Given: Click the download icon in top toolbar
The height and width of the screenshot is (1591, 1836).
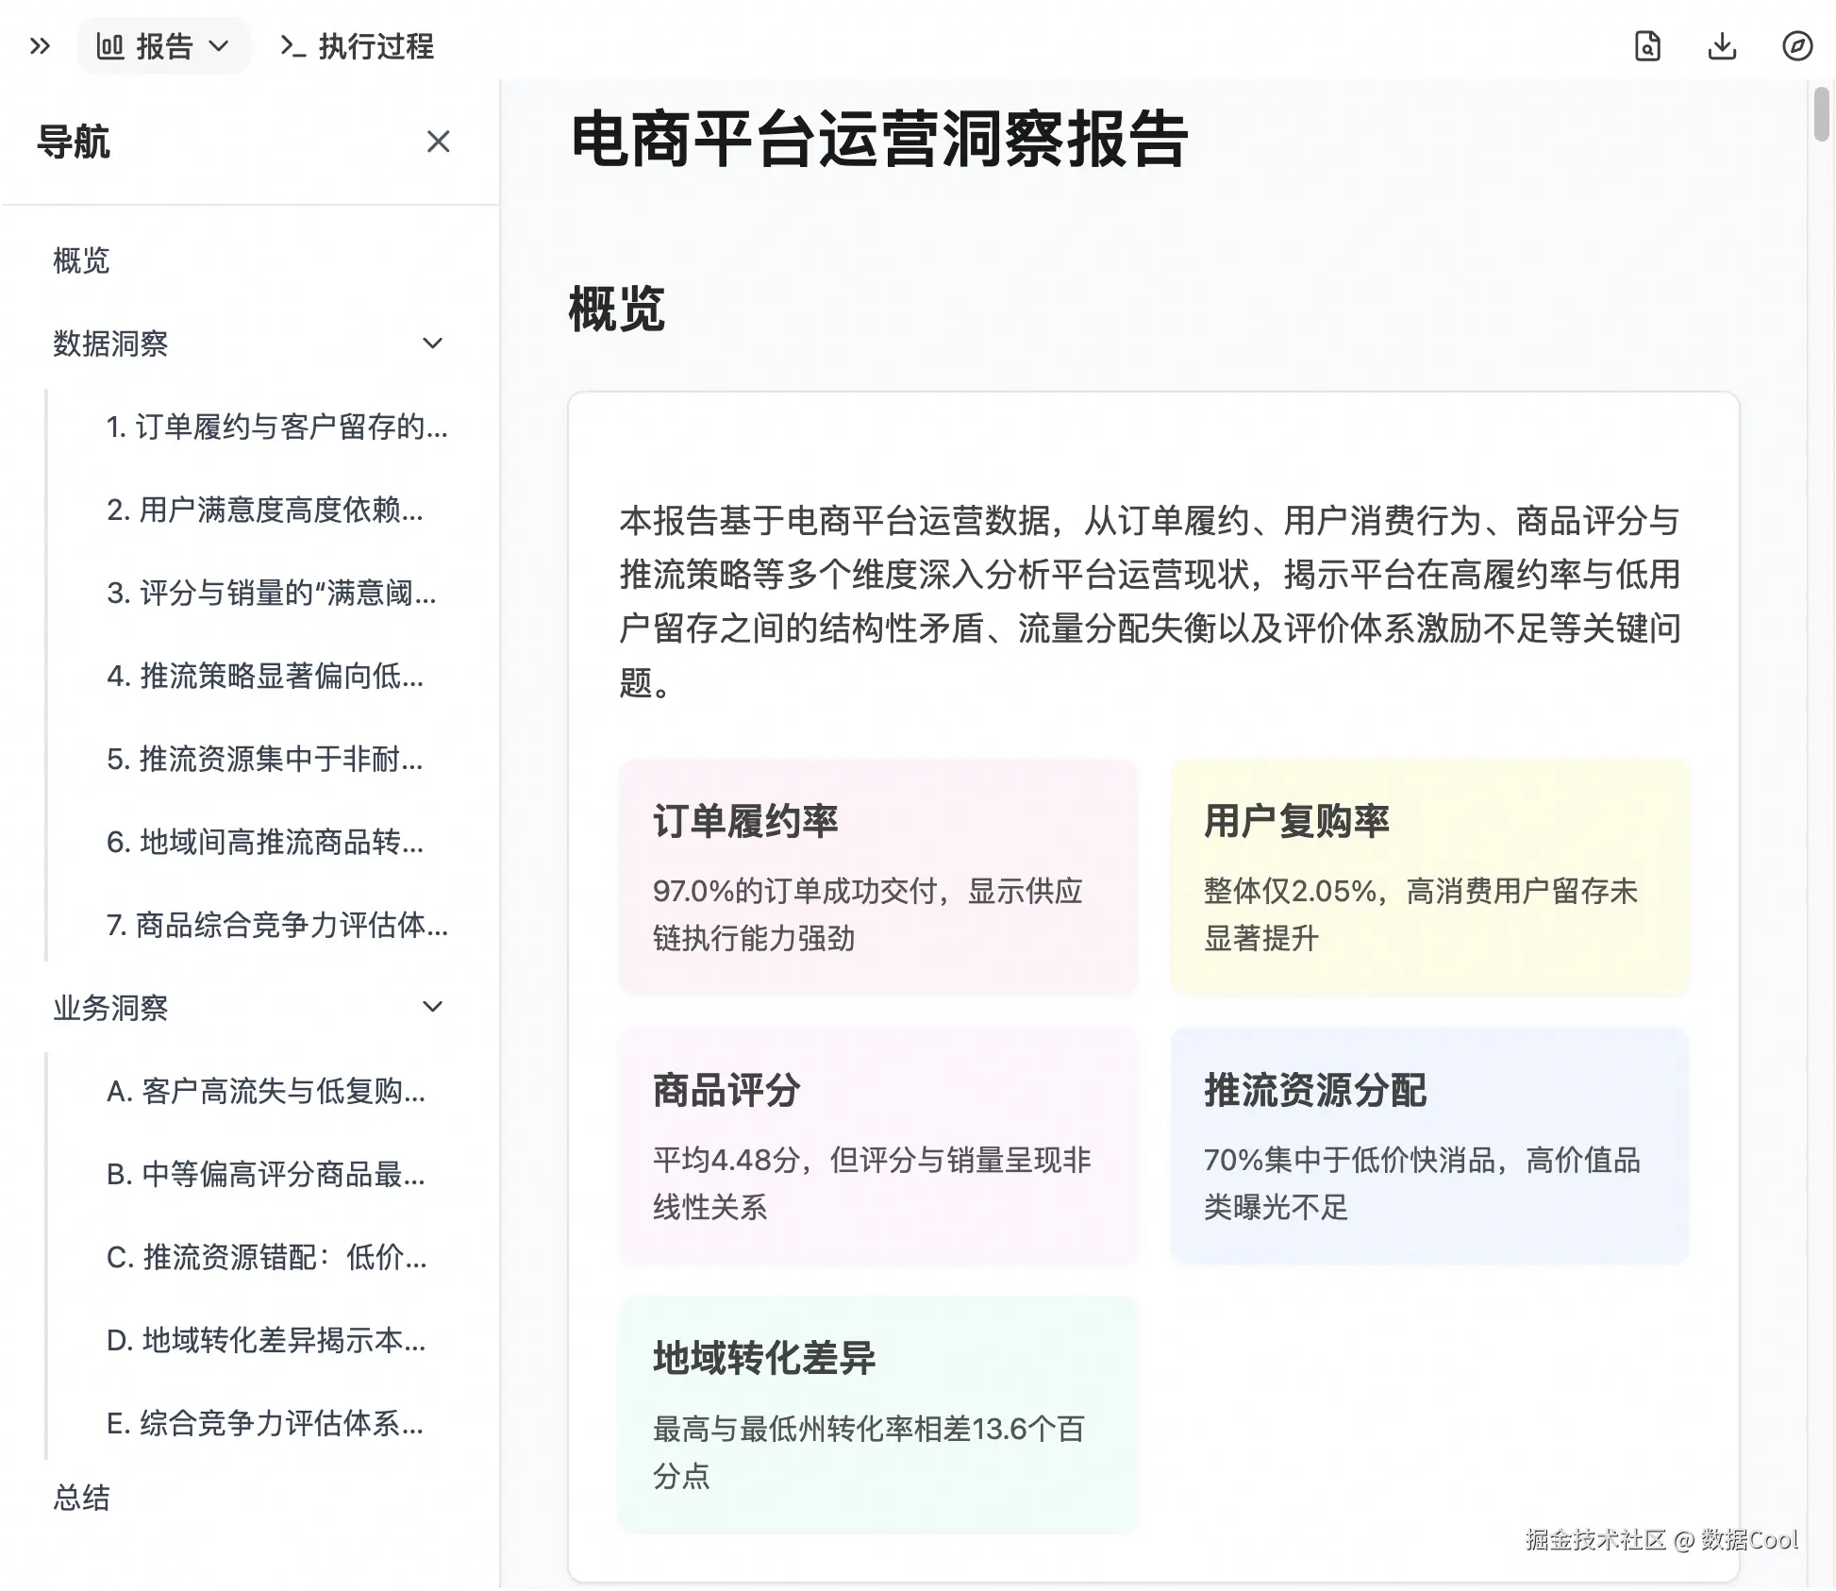Looking at the screenshot, I should (1722, 45).
